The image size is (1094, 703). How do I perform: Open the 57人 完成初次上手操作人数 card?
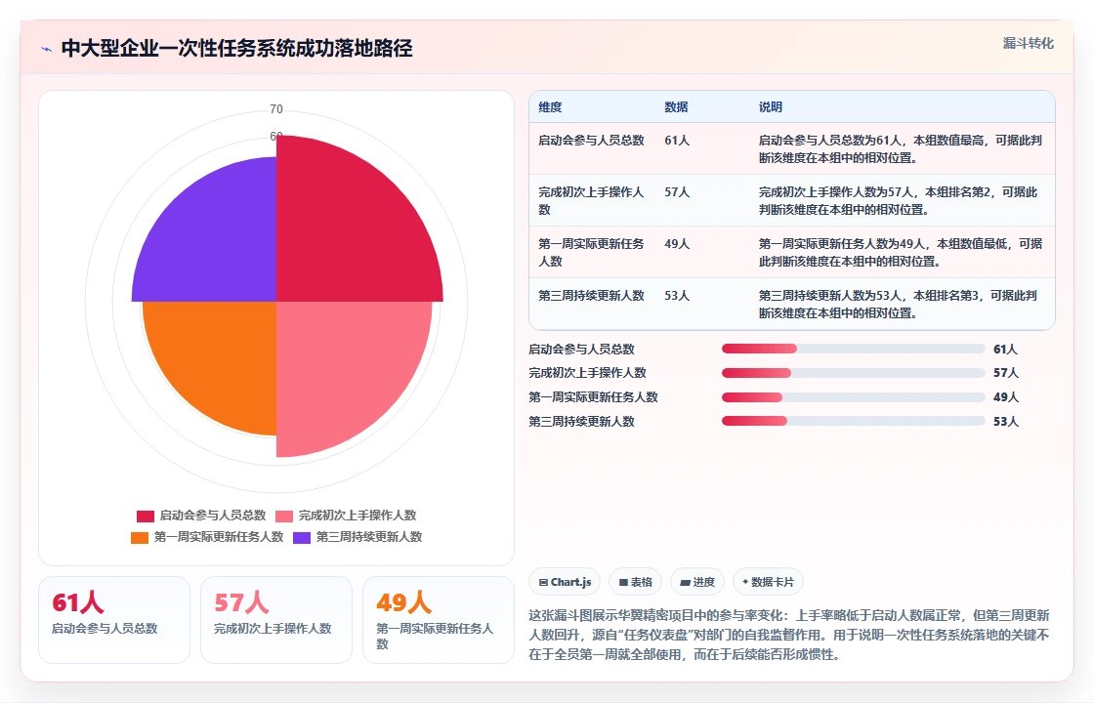pos(276,619)
